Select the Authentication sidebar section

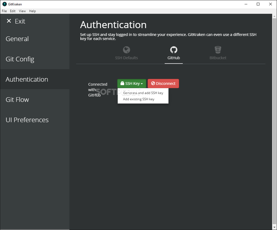[35, 79]
